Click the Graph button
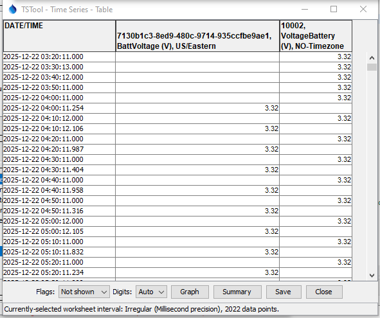380x318 pixels. (x=190, y=292)
